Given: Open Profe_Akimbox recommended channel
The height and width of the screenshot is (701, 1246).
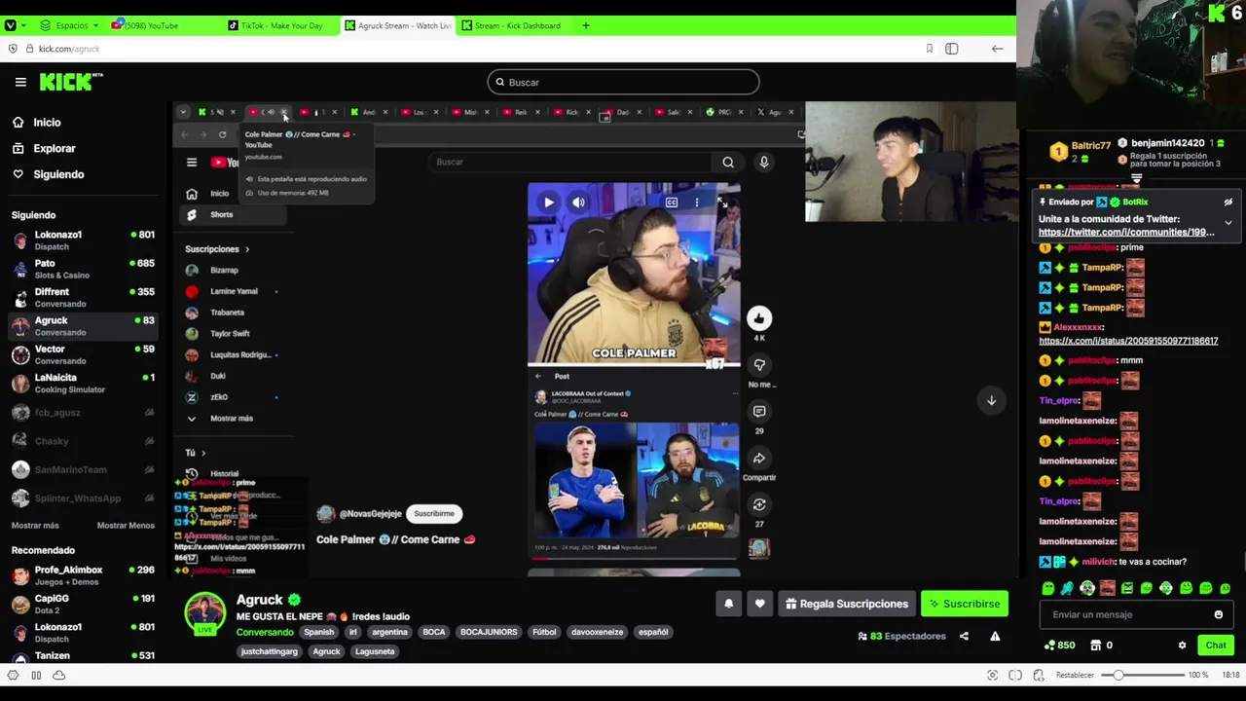Looking at the screenshot, I should pyautogui.click(x=83, y=575).
